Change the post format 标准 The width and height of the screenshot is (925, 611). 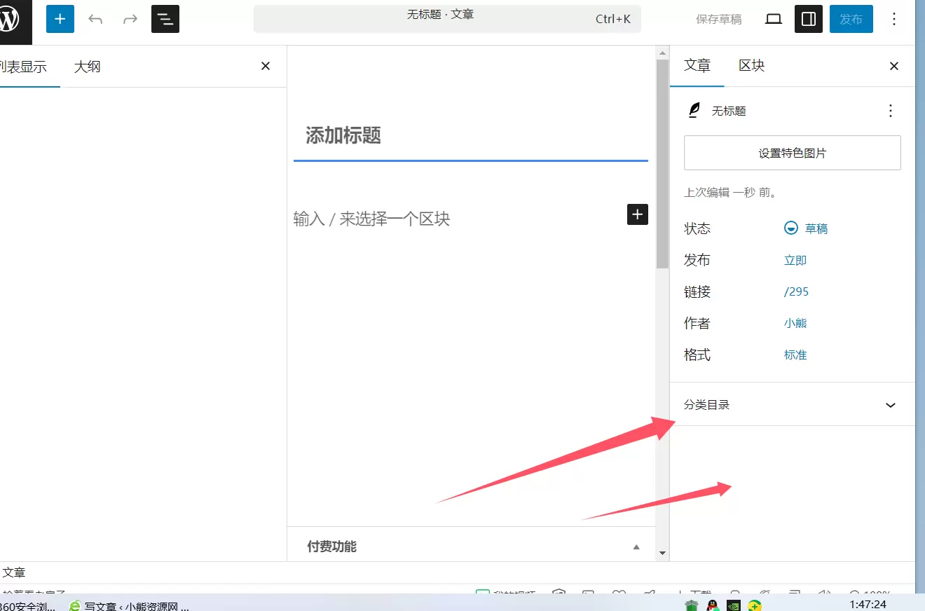[795, 355]
